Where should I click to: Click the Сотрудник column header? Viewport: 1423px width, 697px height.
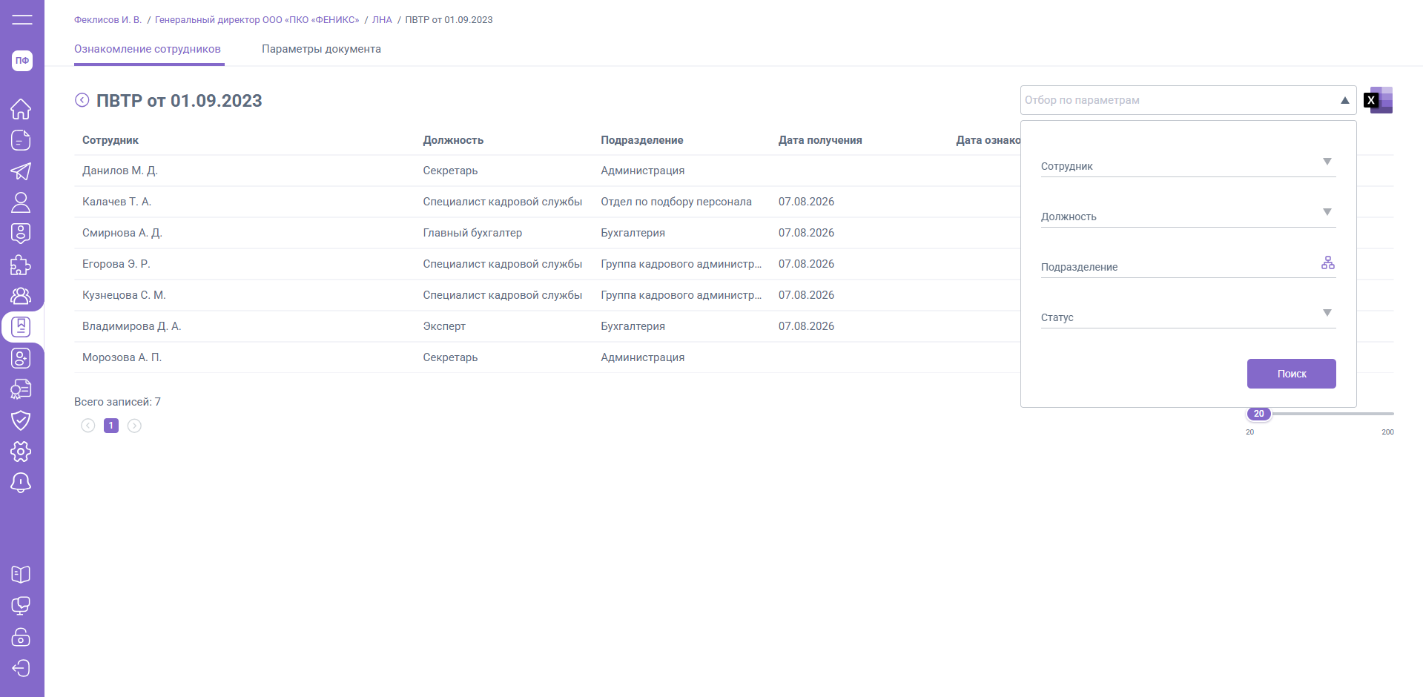pos(110,140)
